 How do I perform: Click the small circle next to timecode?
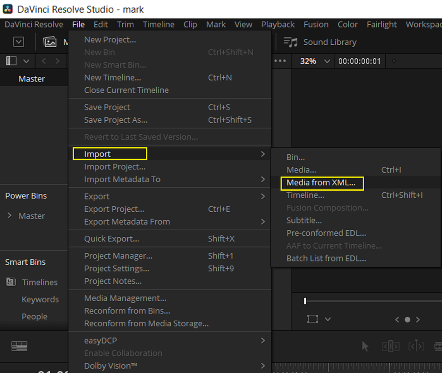tap(394, 61)
